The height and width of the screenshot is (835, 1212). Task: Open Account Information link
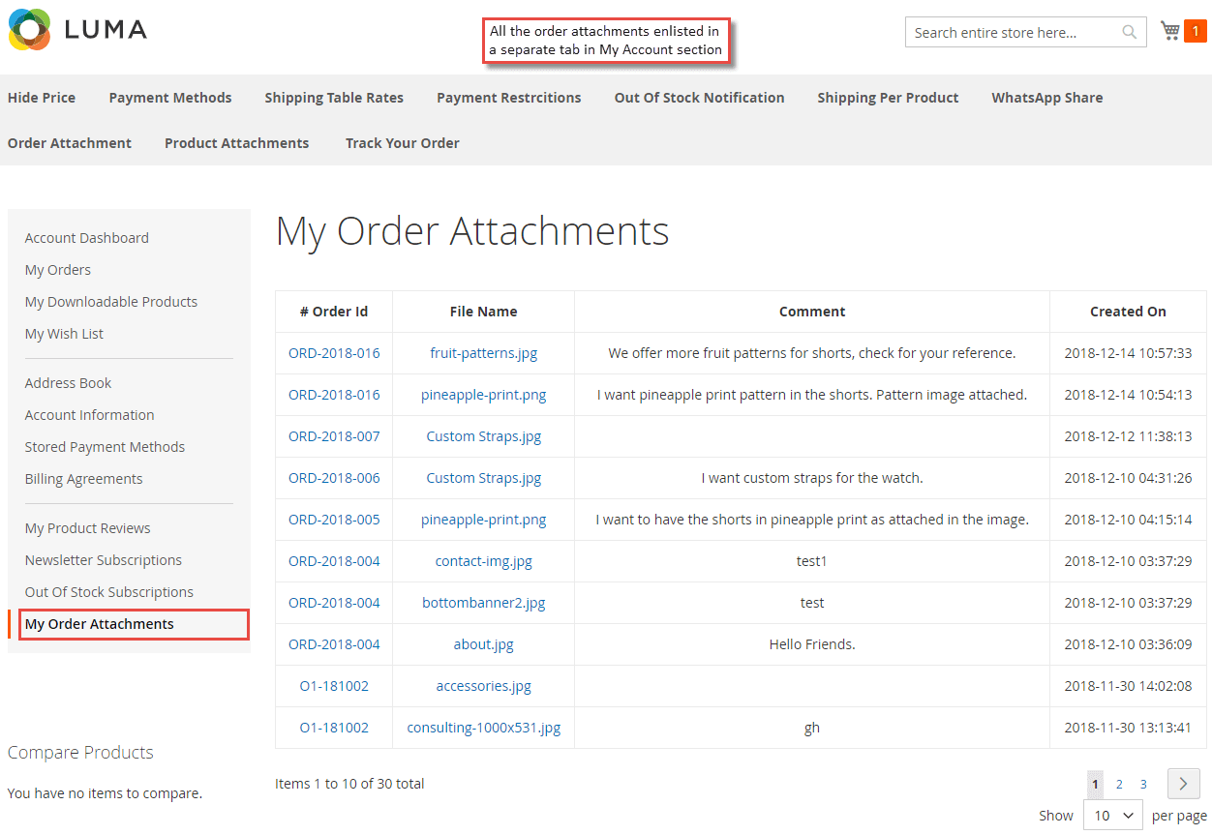coord(90,415)
